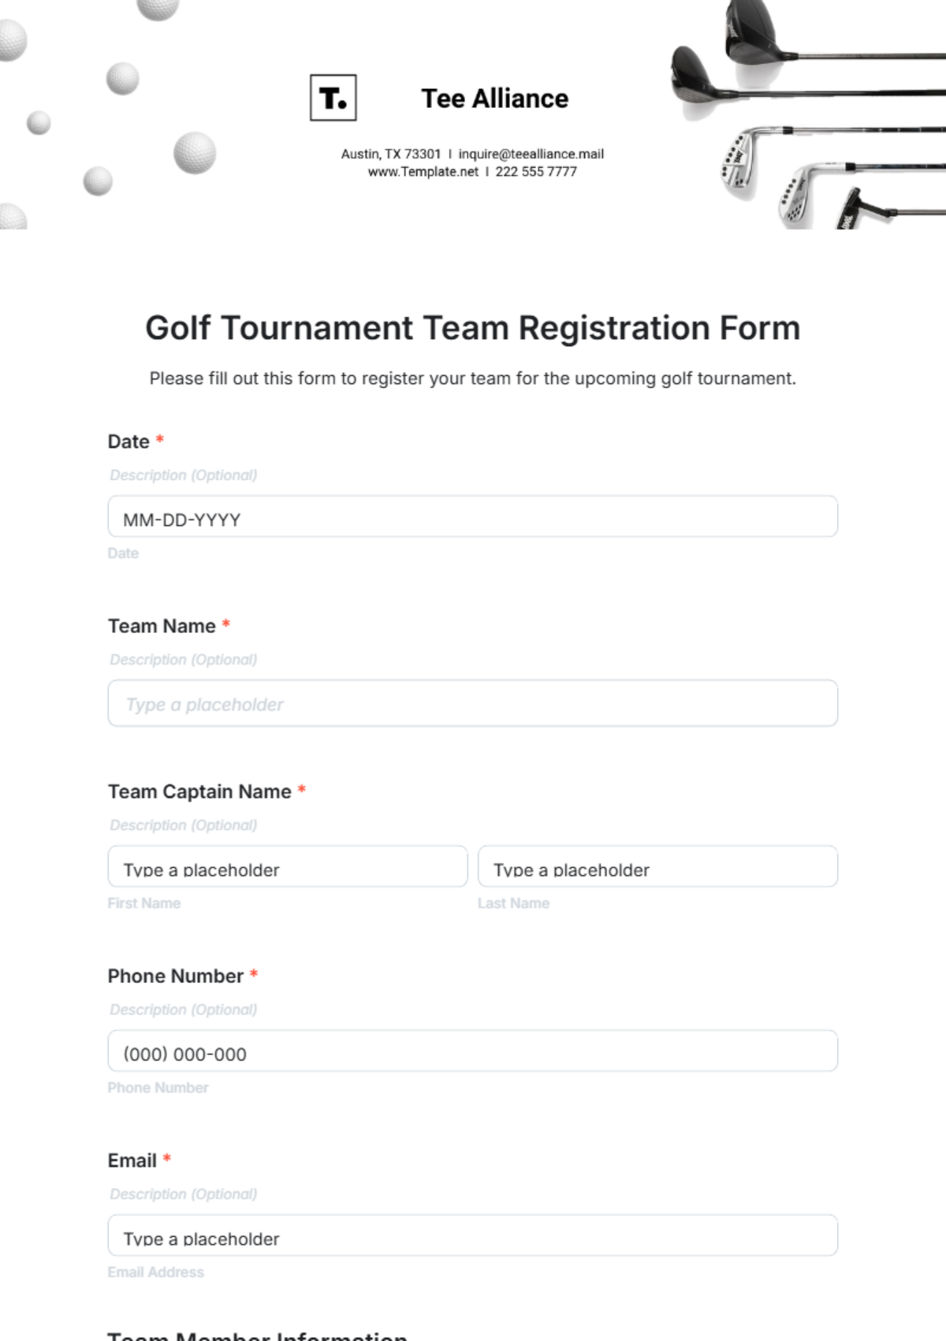Click the Tee Alliance company name
The image size is (946, 1341).
pyautogui.click(x=494, y=99)
